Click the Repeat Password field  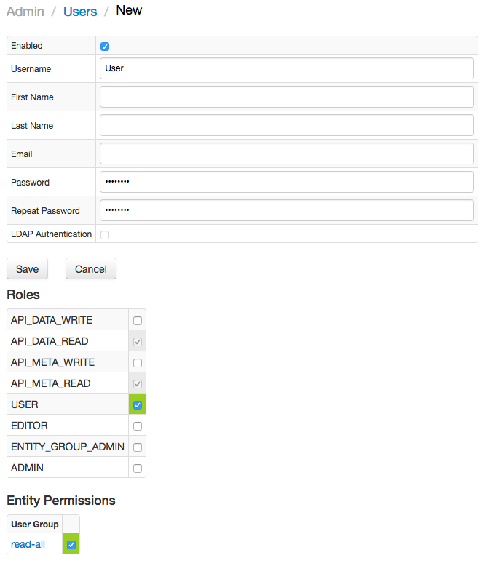pyautogui.click(x=287, y=210)
